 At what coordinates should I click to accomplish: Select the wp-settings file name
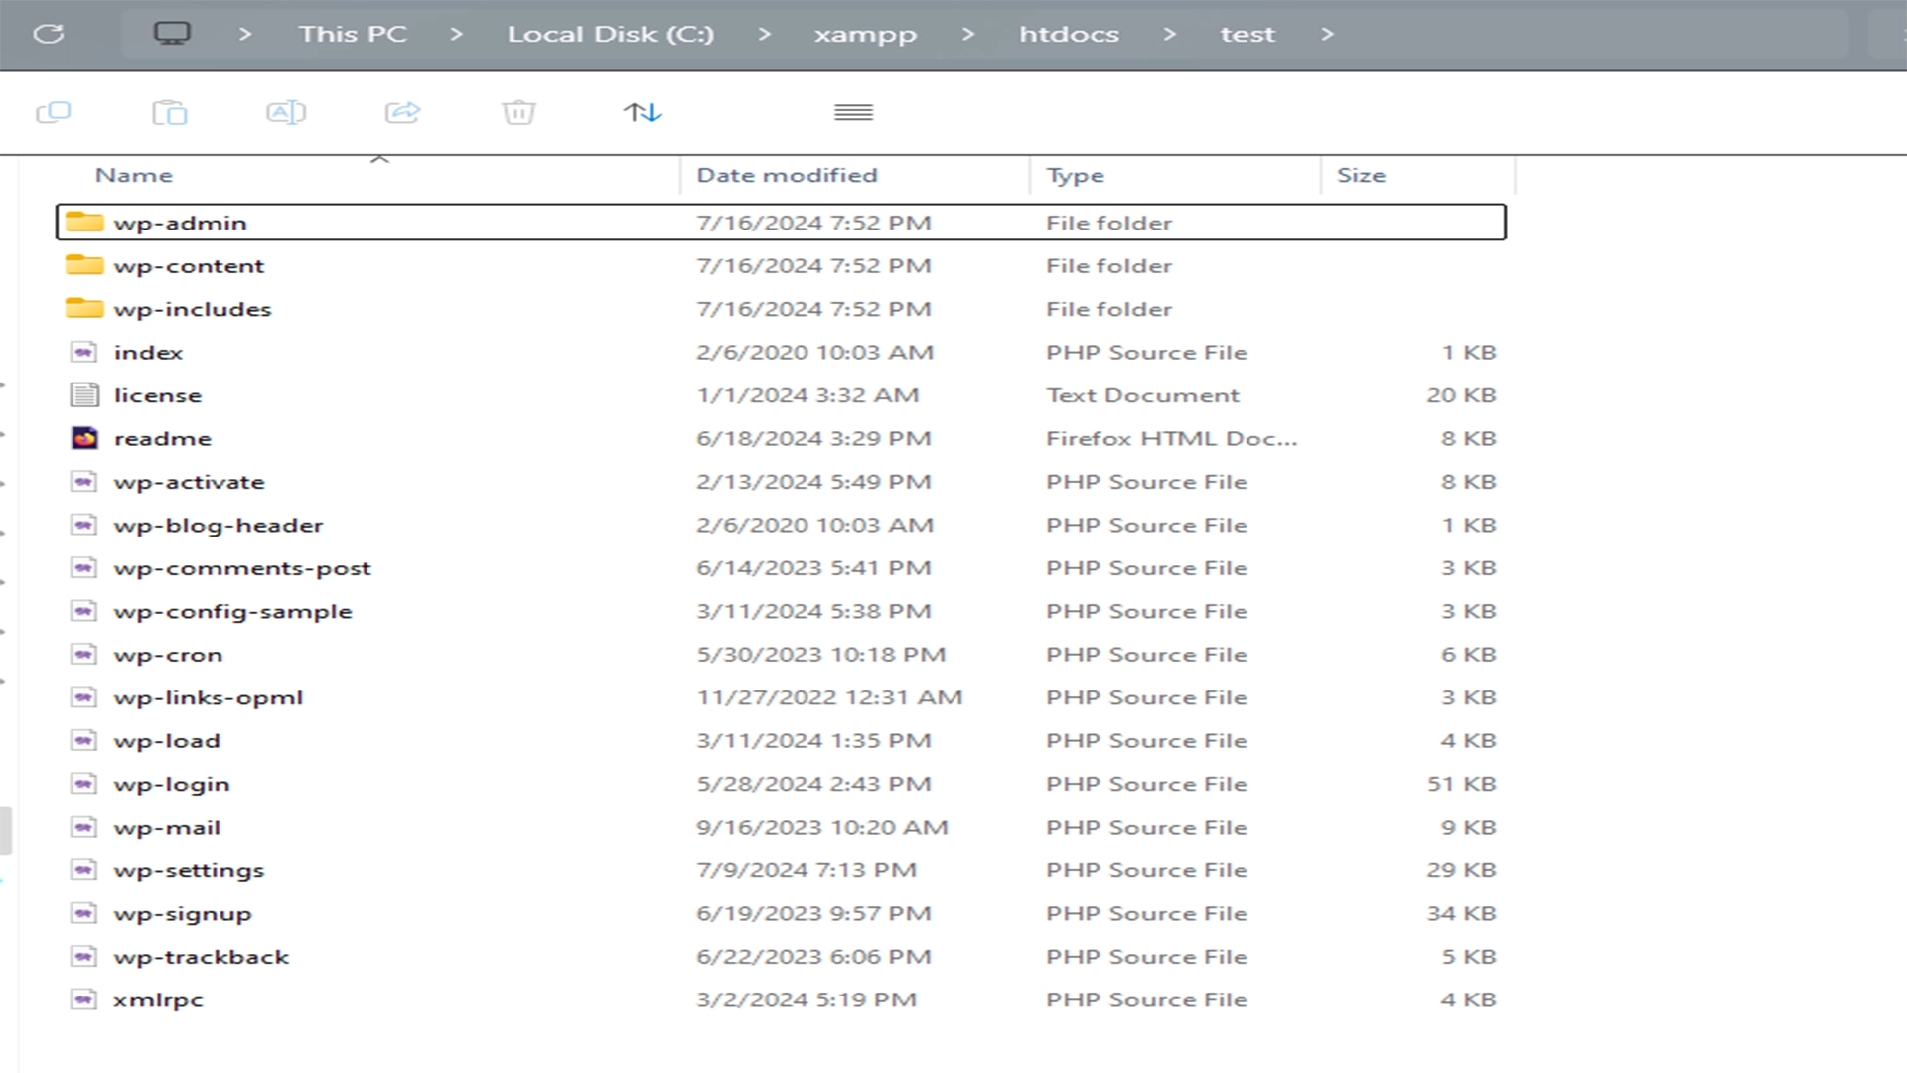(189, 871)
